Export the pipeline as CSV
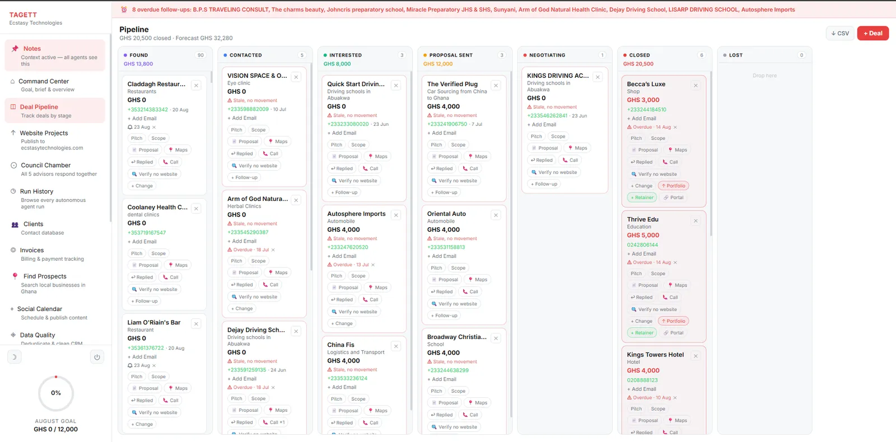 [840, 34]
